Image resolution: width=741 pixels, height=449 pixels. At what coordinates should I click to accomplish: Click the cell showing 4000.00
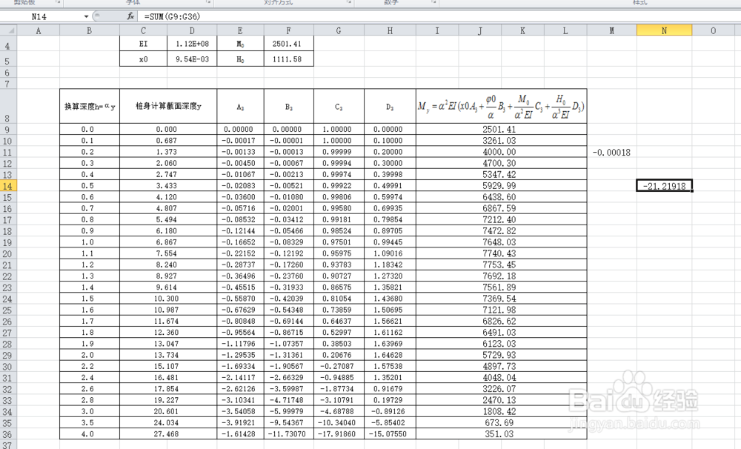(x=502, y=152)
